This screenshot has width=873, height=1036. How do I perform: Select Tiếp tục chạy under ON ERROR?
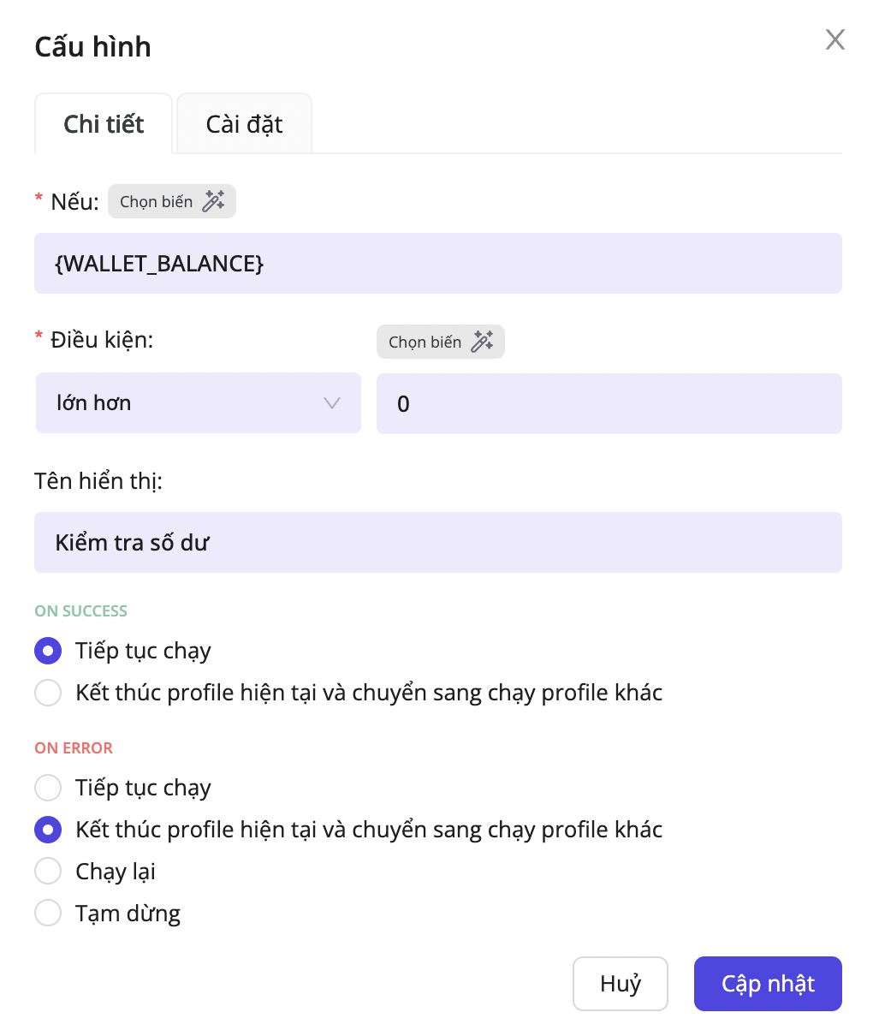tap(48, 788)
